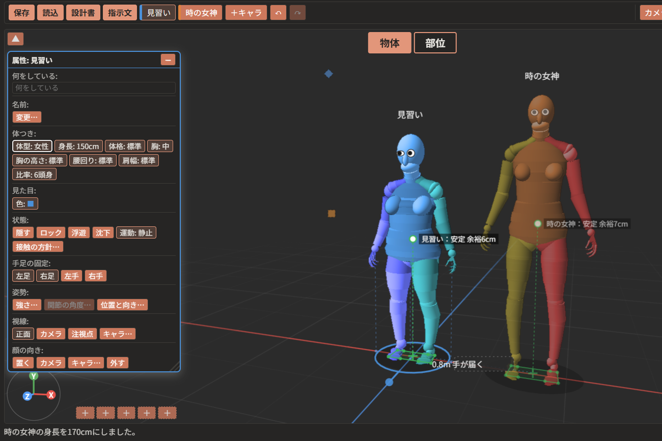Click the last plus slot button
Image resolution: width=662 pixels, height=441 pixels.
pyautogui.click(x=167, y=413)
